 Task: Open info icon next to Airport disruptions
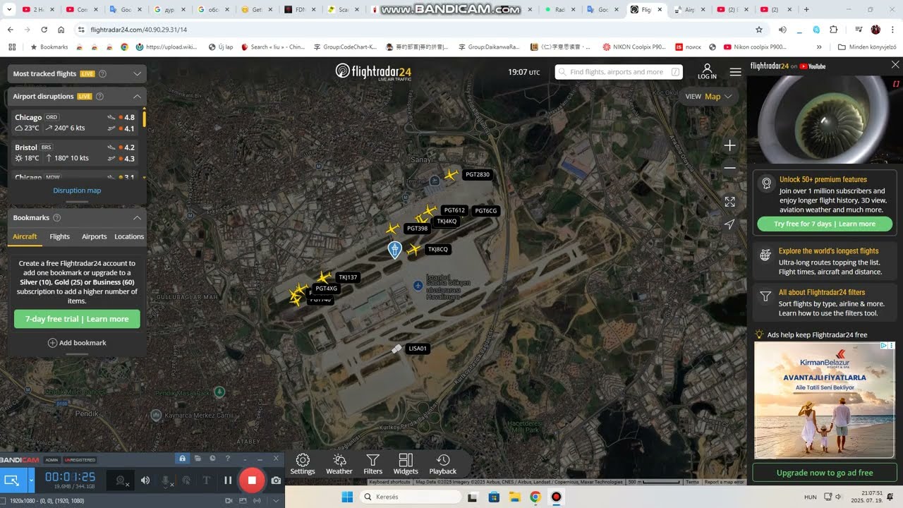coord(99,96)
